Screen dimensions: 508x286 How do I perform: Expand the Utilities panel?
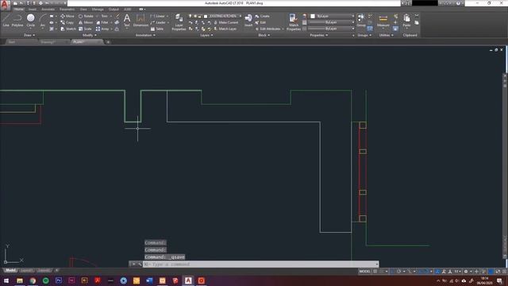point(386,35)
